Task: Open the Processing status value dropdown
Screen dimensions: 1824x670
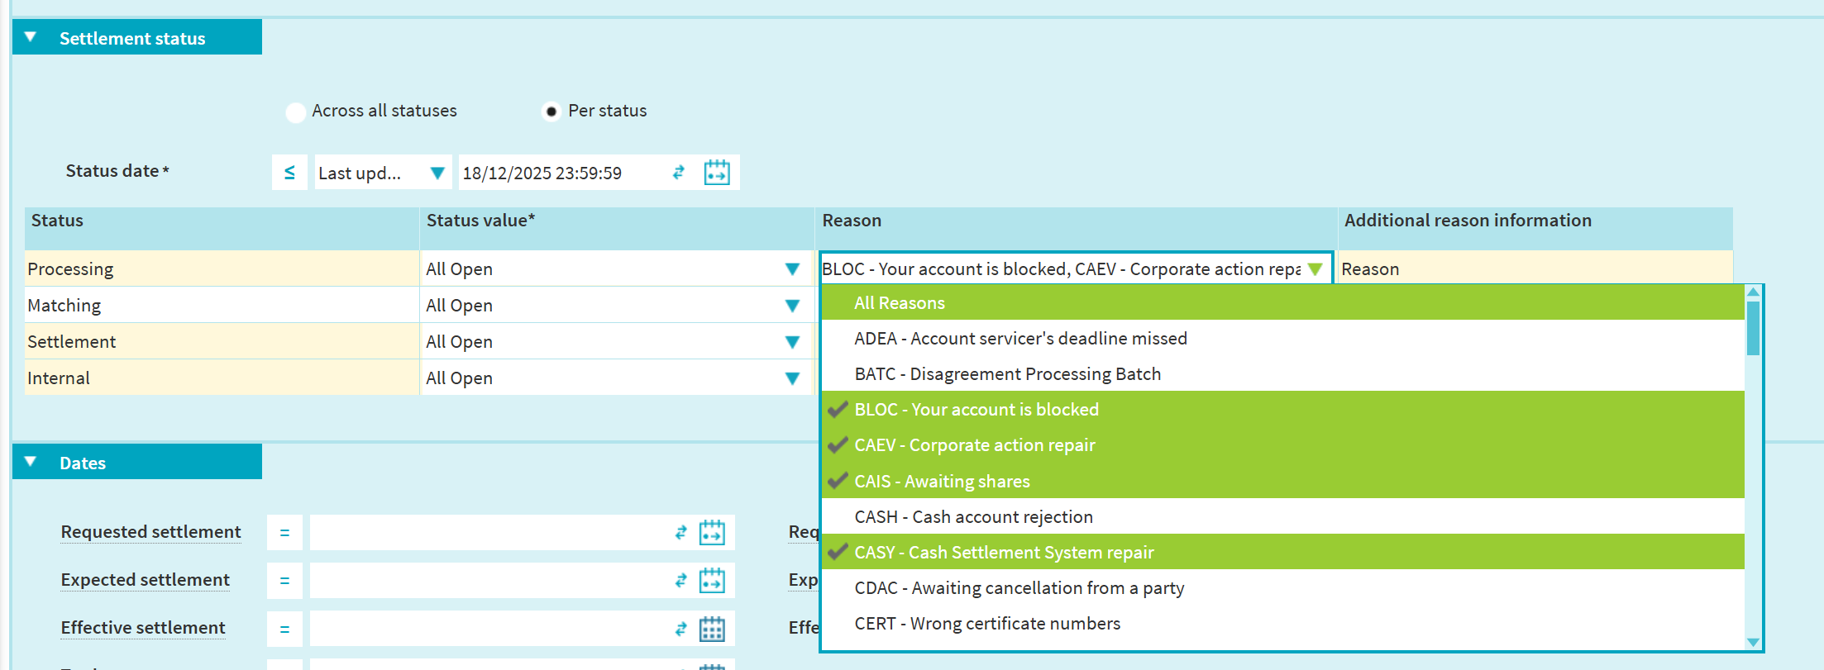Action: point(791,269)
